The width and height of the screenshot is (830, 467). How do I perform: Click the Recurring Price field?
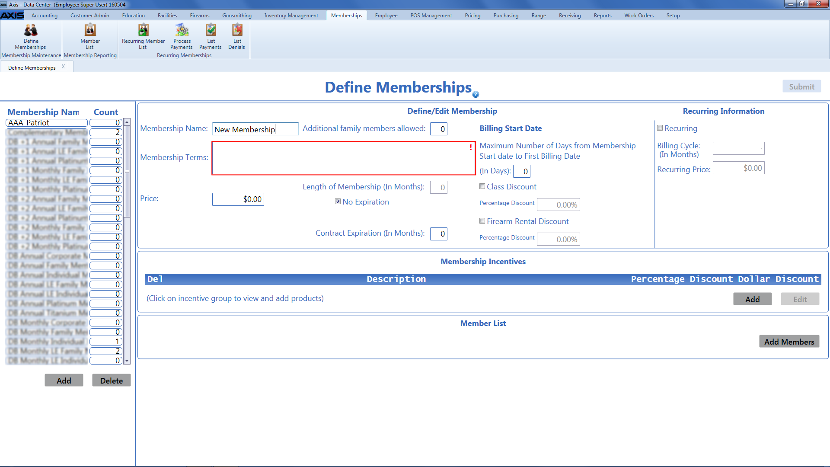[x=738, y=168]
